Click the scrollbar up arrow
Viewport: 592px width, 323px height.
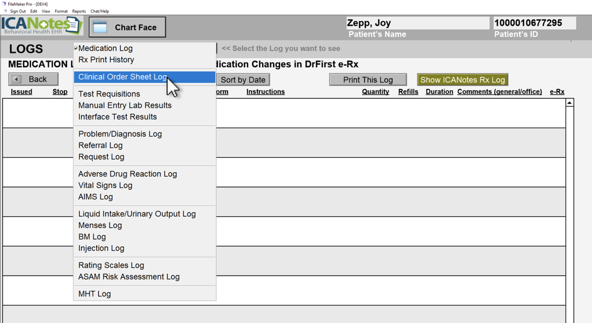(570, 103)
